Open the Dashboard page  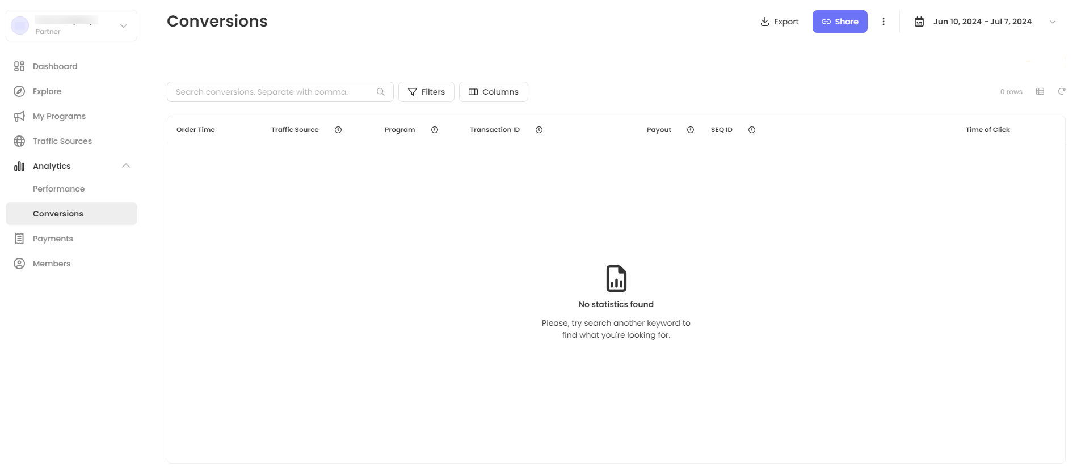pos(55,66)
